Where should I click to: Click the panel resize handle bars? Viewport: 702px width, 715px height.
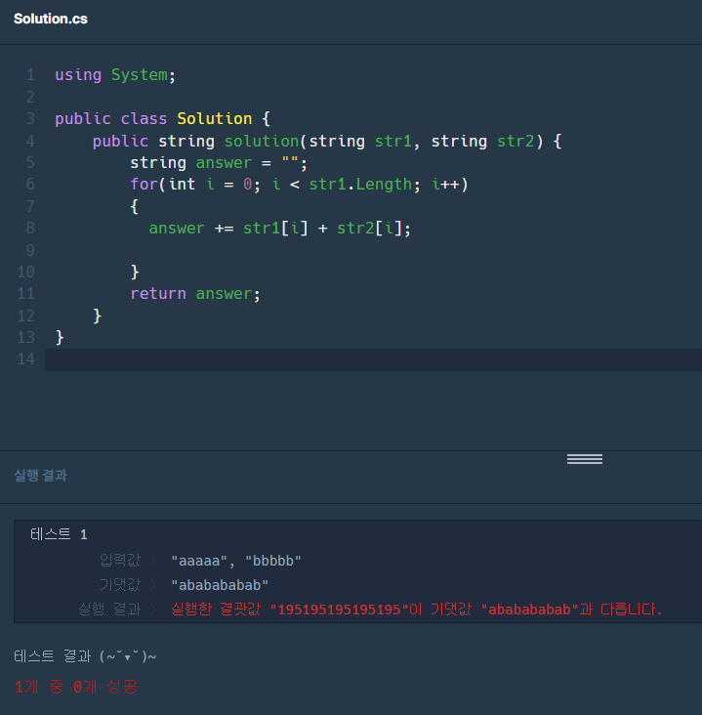pyautogui.click(x=585, y=459)
